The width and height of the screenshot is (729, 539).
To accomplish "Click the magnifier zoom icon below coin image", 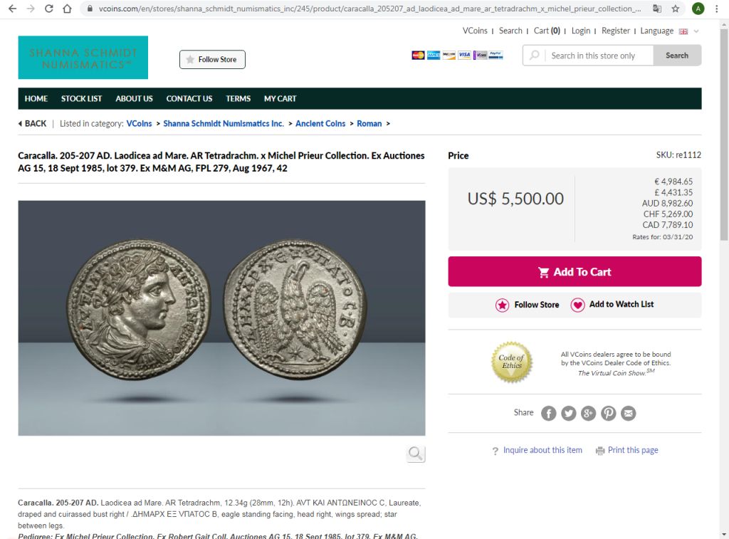I will point(416,454).
